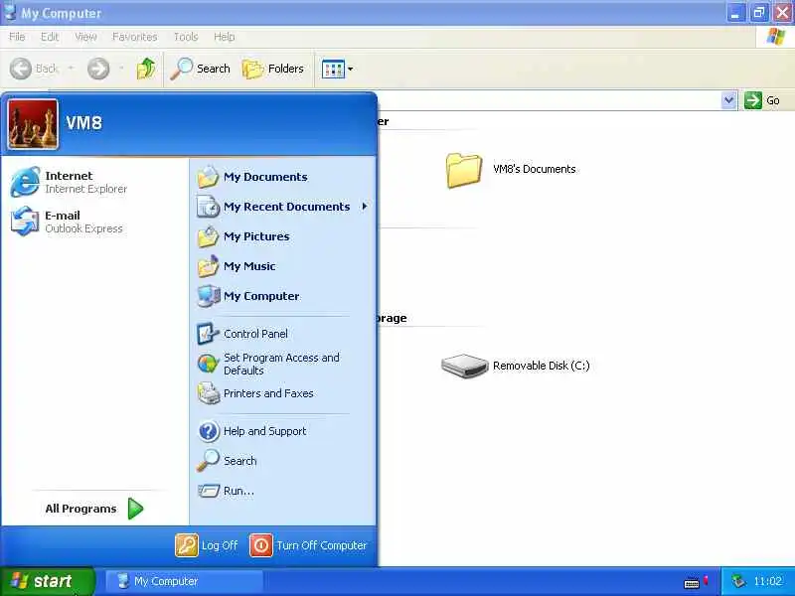Go up one folder level
The width and height of the screenshot is (795, 596).
click(146, 69)
